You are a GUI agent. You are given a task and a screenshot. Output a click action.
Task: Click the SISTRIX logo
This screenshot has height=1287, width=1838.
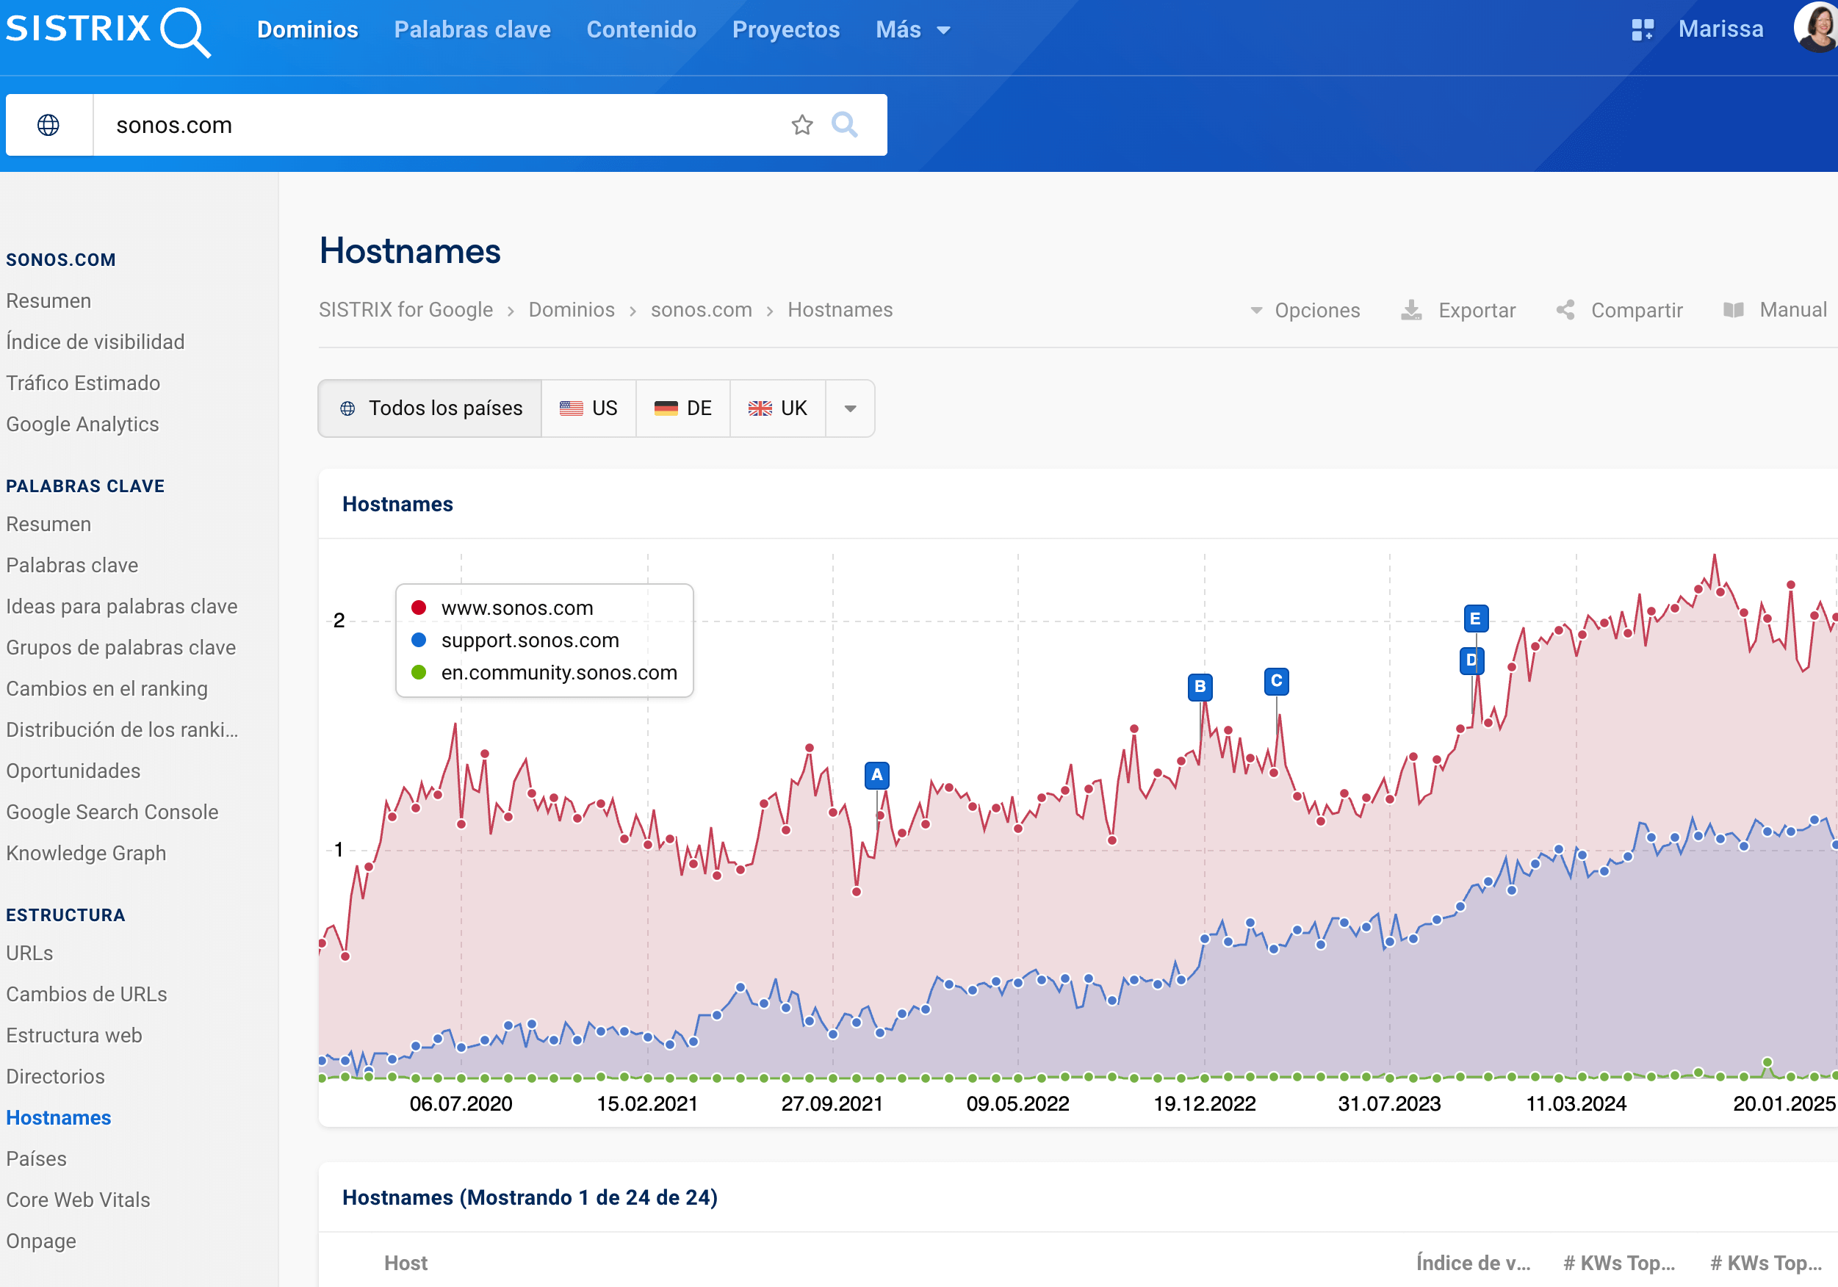click(x=108, y=30)
